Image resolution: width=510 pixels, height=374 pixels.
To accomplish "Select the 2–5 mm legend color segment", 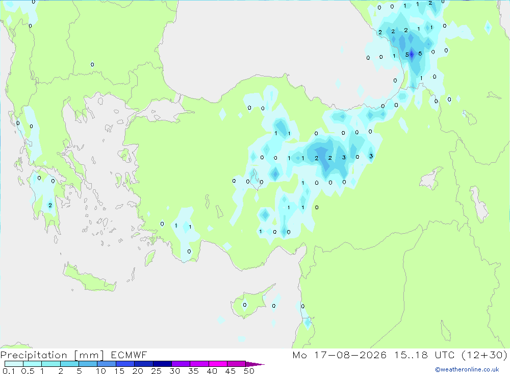I will 69,364.
